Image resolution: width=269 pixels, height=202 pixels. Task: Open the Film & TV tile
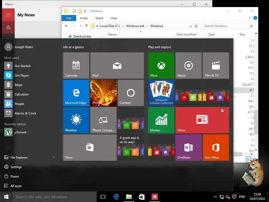pos(216,65)
